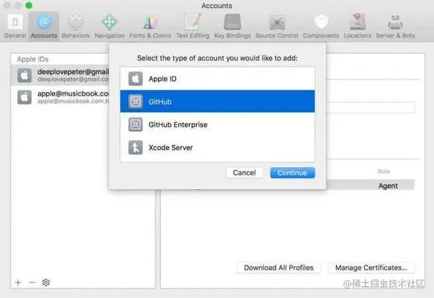The width and height of the screenshot is (434, 298).
Task: Open Navigation preferences
Action: 109,27
